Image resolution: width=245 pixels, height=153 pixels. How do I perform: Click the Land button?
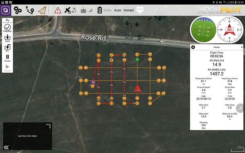coord(7,38)
